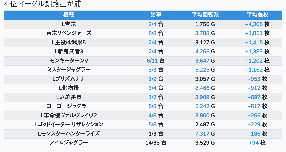Click the +1,415 value for L主役は銭形5
286x152 pixels.
254,42
